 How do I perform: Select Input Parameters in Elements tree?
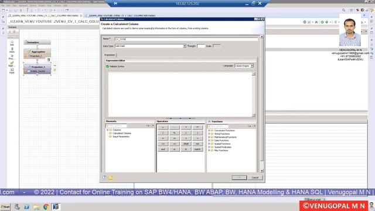coord(121,137)
